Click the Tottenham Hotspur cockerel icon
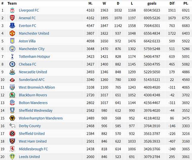The width and height of the screenshot is (192, 160). pyautogui.click(x=12, y=56)
